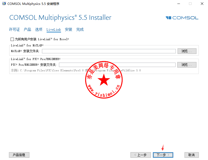Click the COMSOL Multiphysics 5.5 Installer heading

(60, 18)
